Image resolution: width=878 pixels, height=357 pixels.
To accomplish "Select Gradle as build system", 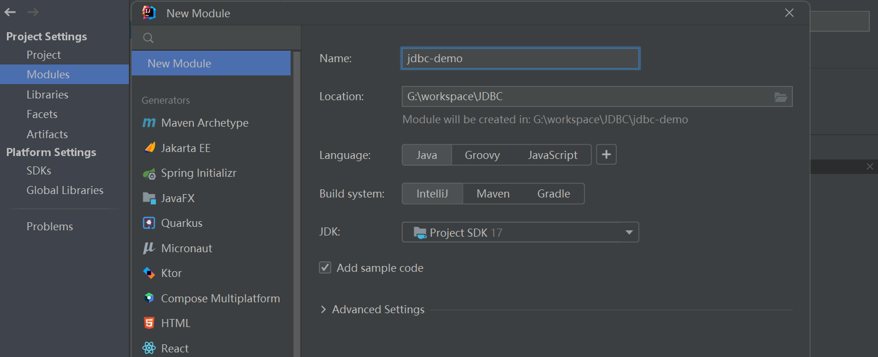I will [x=553, y=194].
